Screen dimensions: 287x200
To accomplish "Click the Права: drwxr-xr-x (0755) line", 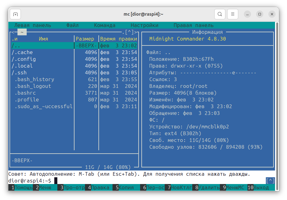I will tap(186, 66).
